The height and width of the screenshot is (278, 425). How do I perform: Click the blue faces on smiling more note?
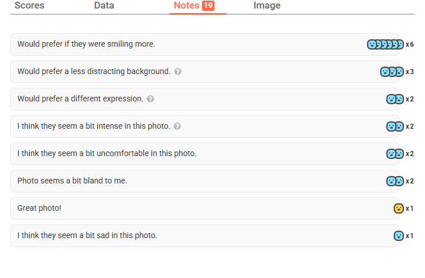coord(385,44)
